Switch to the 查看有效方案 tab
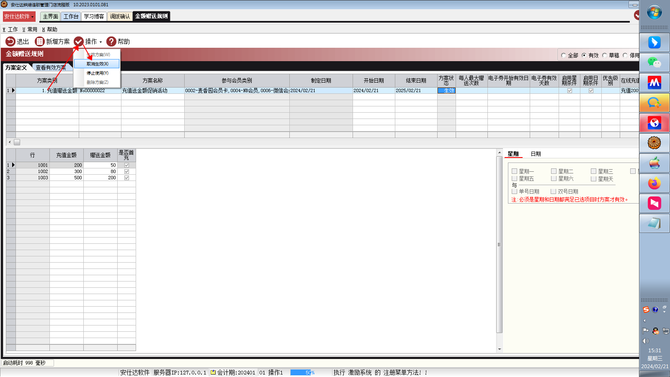This screenshot has height=377, width=670. [x=51, y=67]
